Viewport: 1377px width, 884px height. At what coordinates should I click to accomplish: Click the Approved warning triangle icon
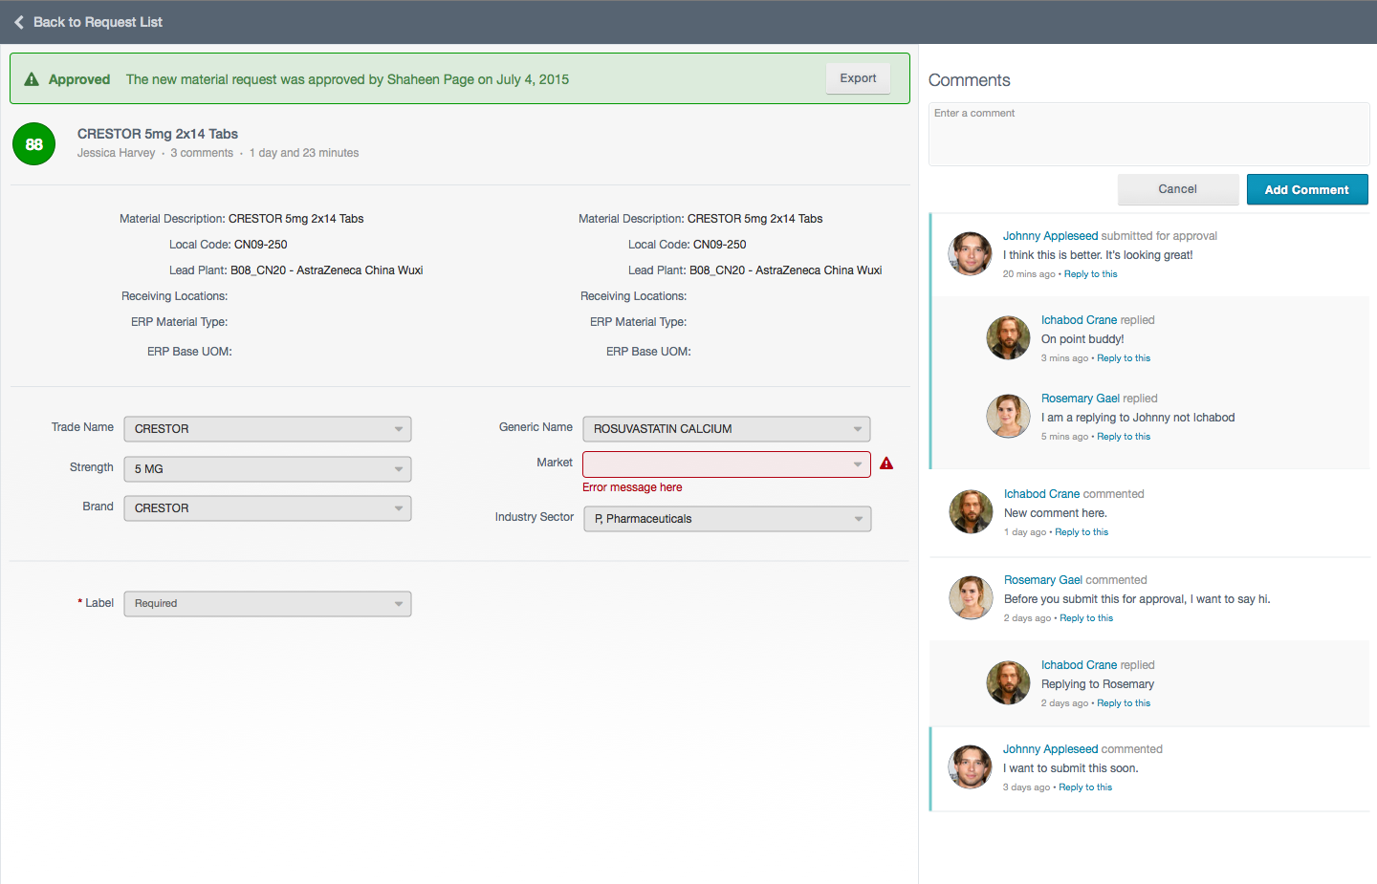point(32,79)
